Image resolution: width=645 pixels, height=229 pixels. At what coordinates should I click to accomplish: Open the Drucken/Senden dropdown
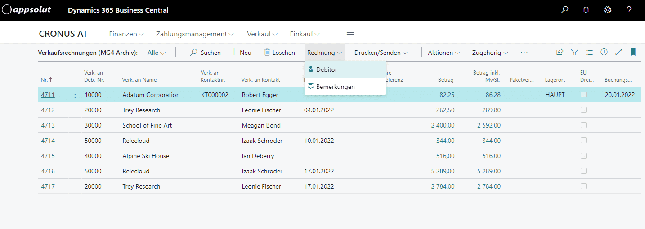click(381, 53)
